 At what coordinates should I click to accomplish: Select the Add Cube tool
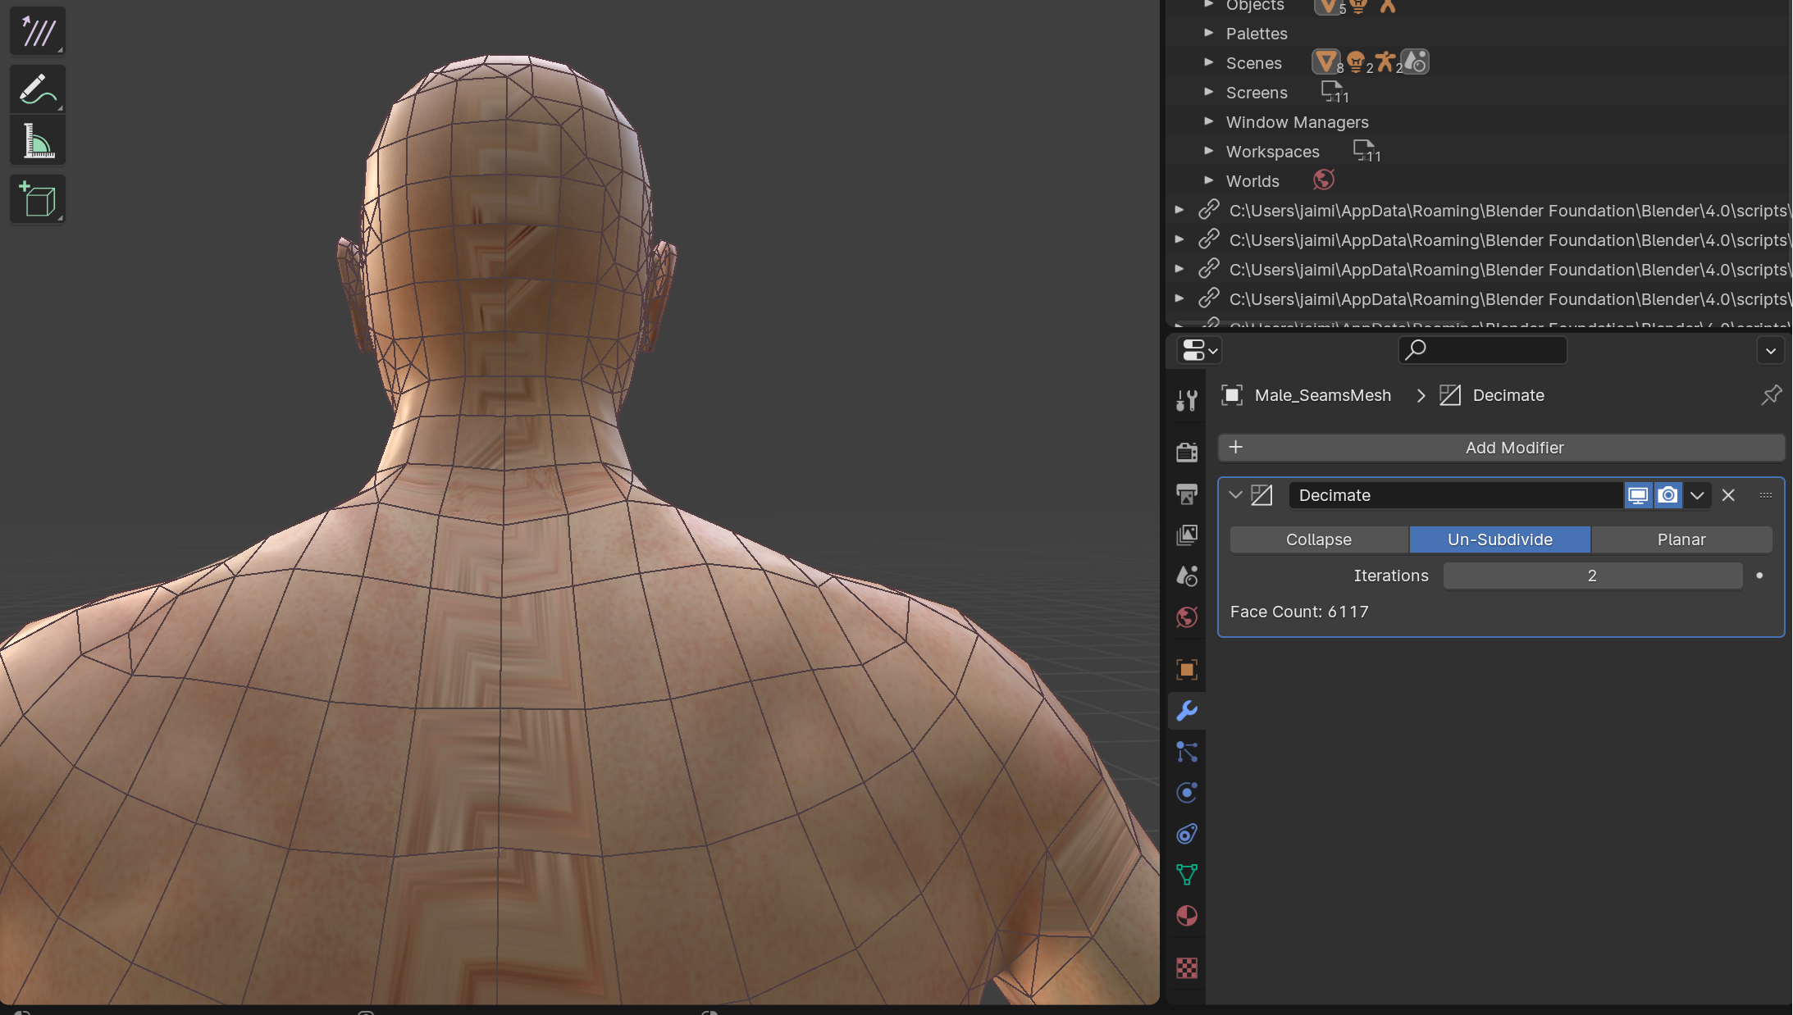coord(37,199)
